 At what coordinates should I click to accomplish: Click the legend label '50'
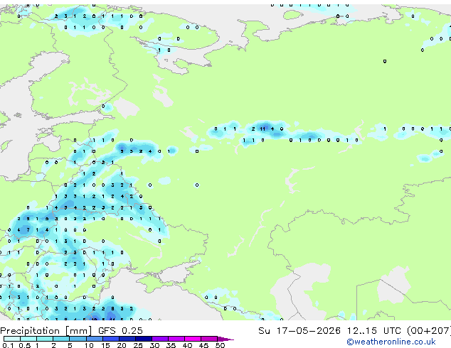point(220,345)
